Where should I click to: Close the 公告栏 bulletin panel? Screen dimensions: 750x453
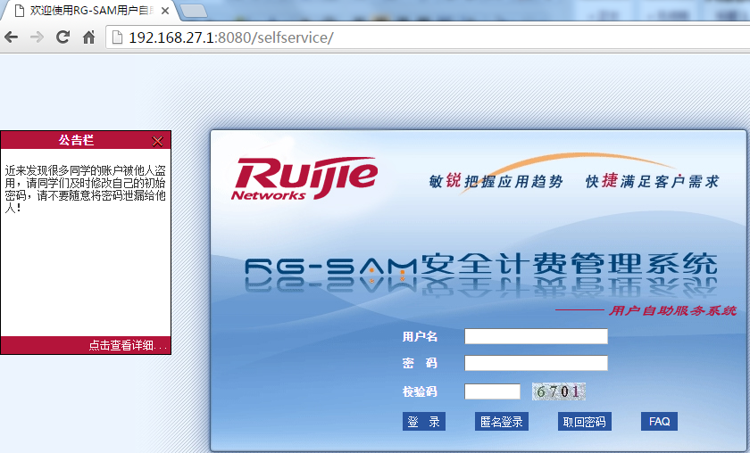158,141
